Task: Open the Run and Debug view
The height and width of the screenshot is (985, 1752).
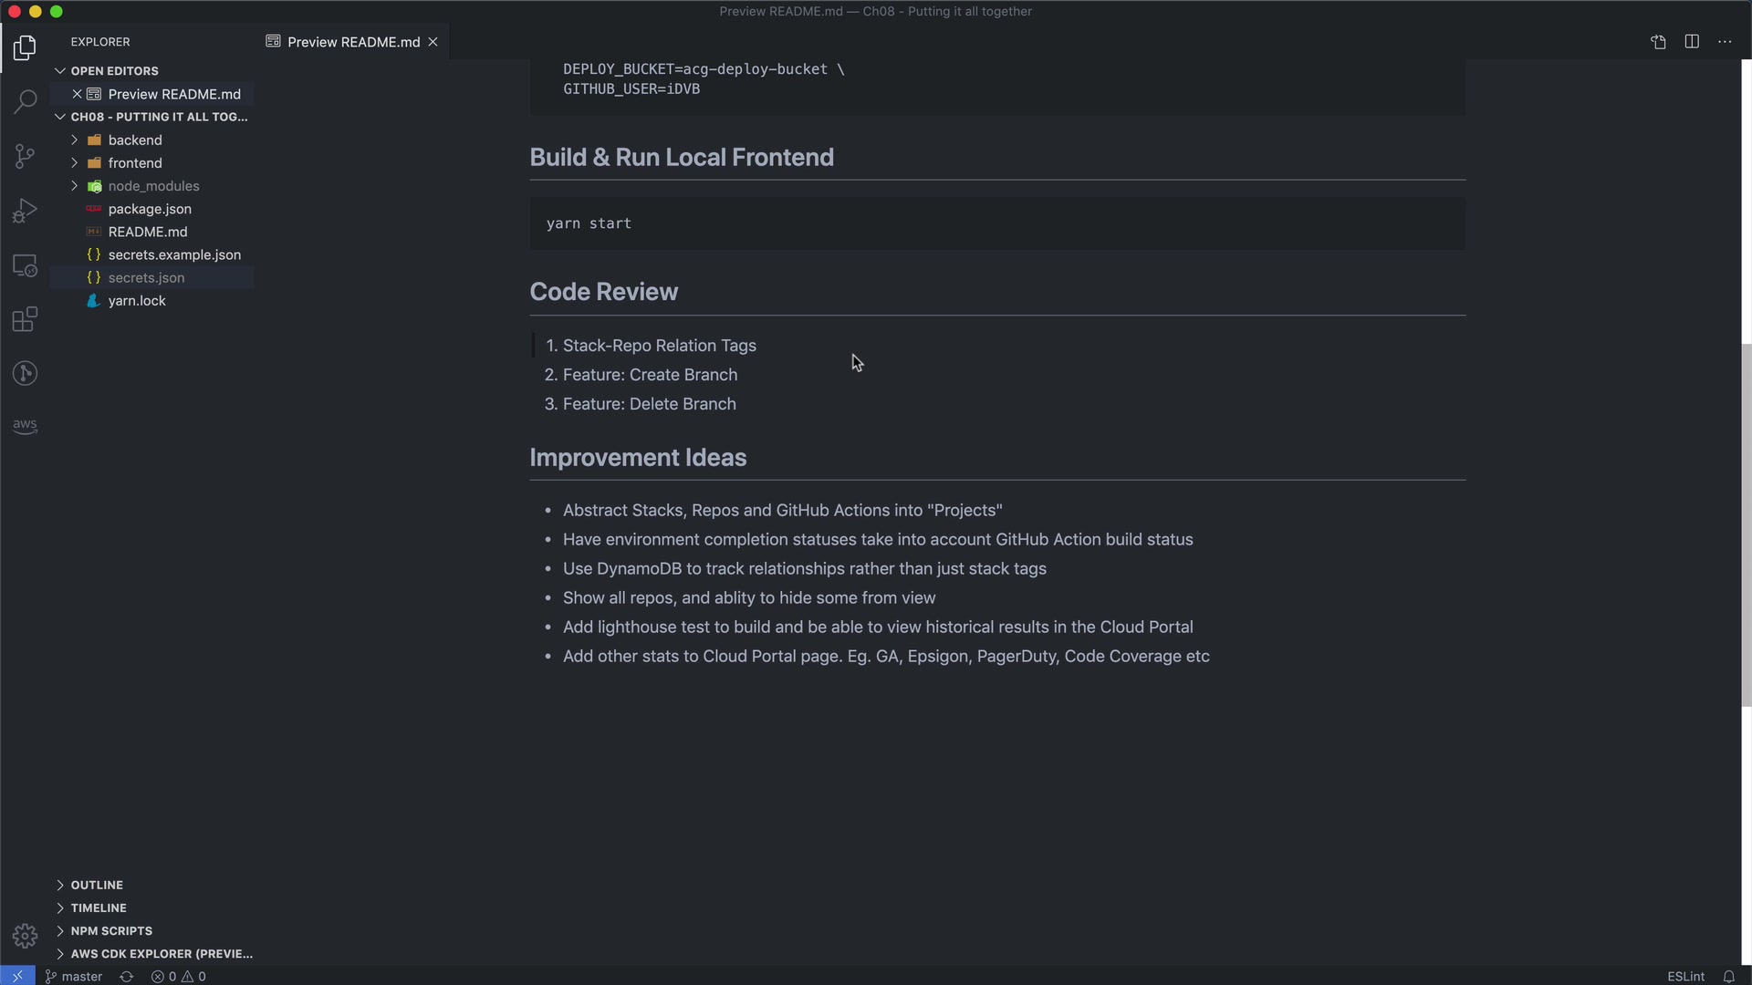Action: (25, 211)
